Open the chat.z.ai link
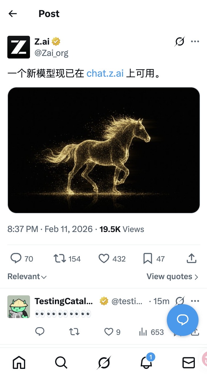This screenshot has height=376, width=207. tap(105, 73)
